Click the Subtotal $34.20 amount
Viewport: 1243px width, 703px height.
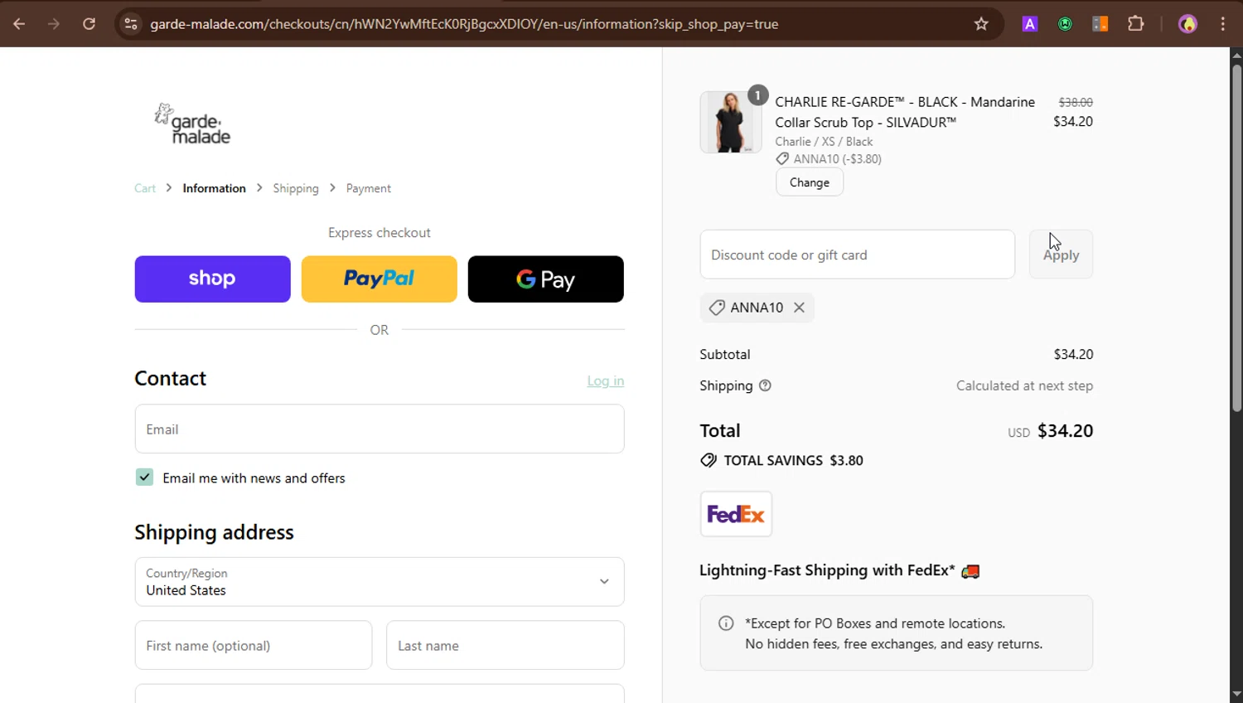pyautogui.click(x=1073, y=354)
